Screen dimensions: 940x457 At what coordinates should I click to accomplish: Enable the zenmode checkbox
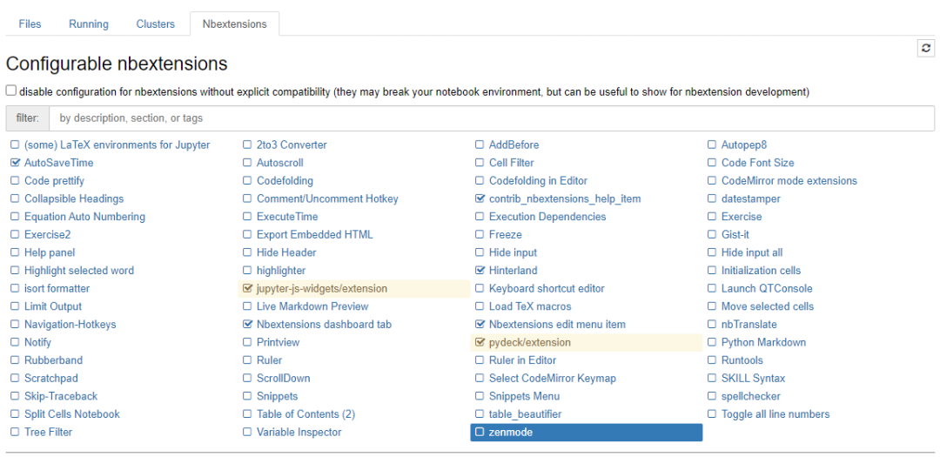pos(480,433)
